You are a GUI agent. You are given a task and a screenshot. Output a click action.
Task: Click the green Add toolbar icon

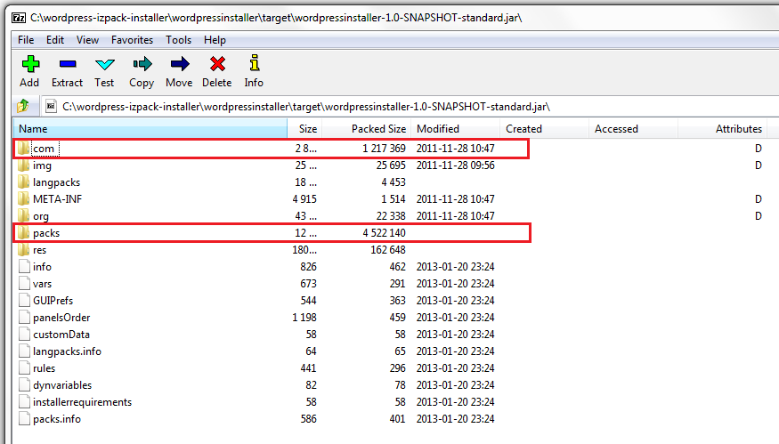pos(29,70)
